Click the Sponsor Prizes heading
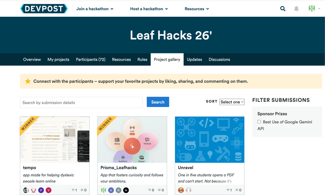The image size is (325, 195). coord(272,114)
